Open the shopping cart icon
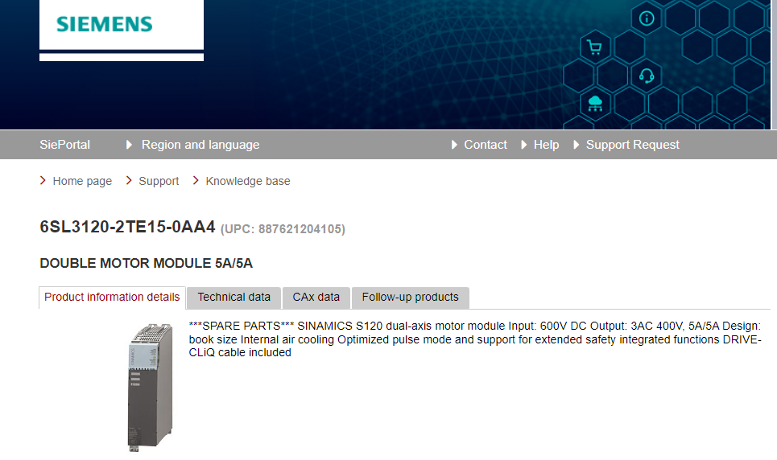This screenshot has width=777, height=460. (x=594, y=47)
